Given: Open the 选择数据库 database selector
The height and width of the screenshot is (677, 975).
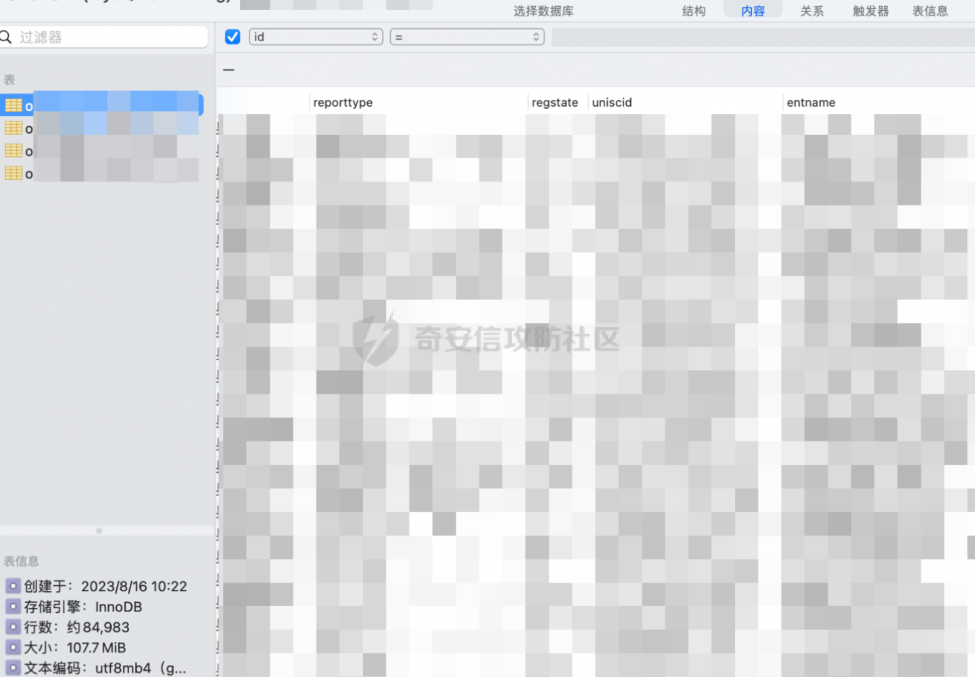Looking at the screenshot, I should click(543, 11).
